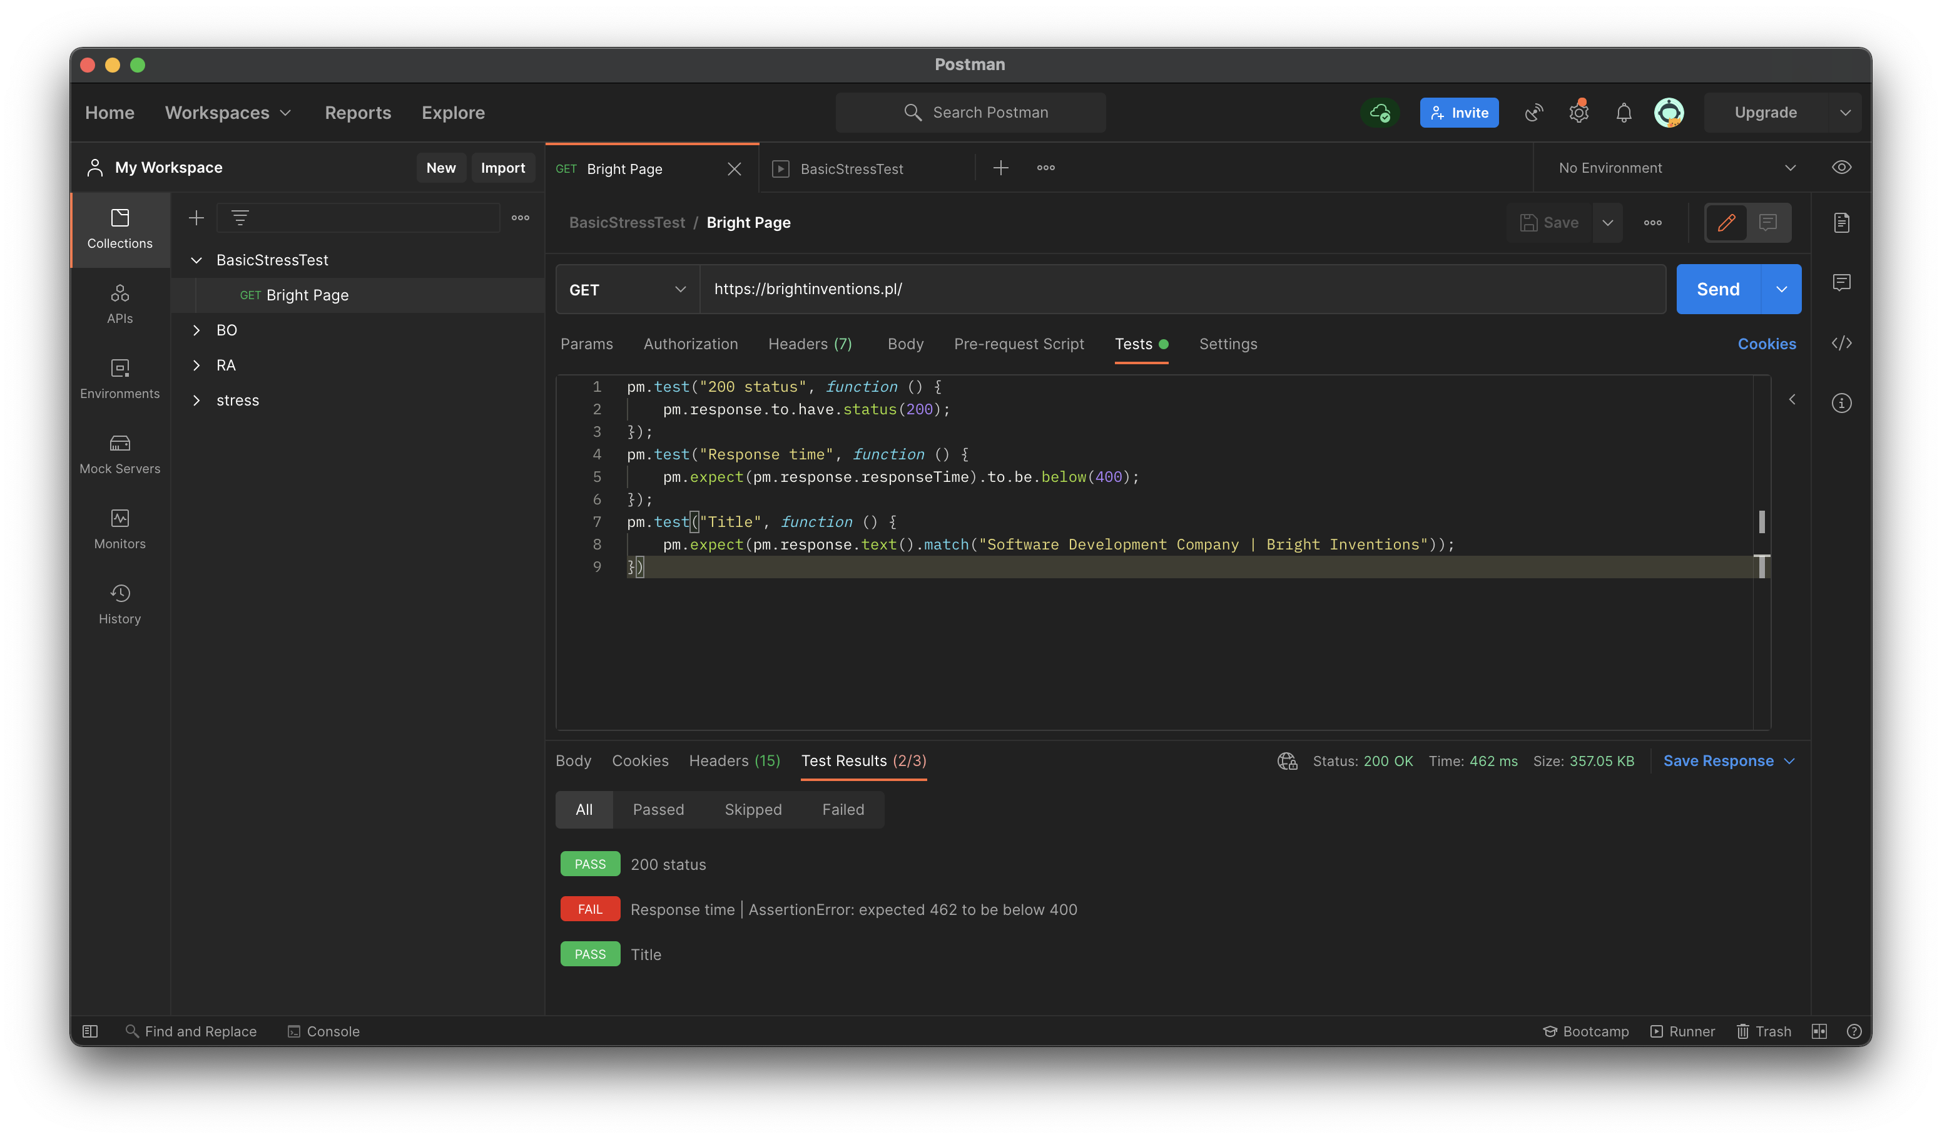The image size is (1942, 1139).
Task: Open the notifications bell
Action: pos(1622,113)
